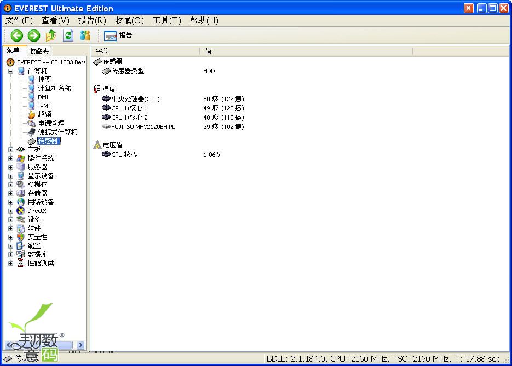
Task: Click the speaker icon for 多媒体
Action: [x=21, y=185]
